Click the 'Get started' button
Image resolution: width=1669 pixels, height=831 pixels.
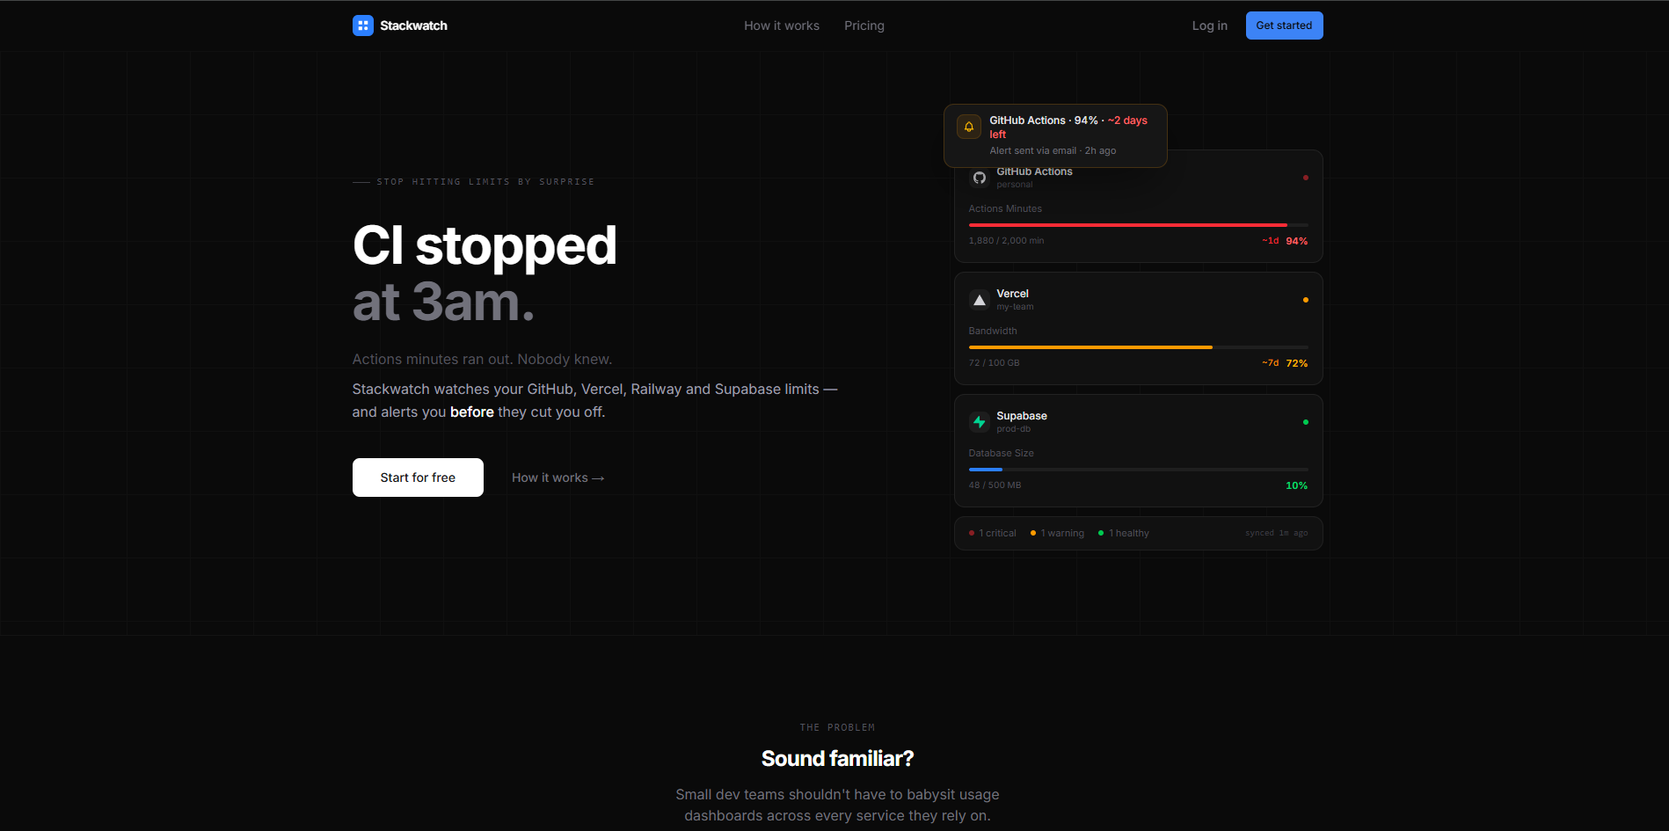pos(1284,26)
